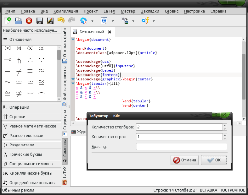Click the Количество строк input field
248x195 pixels.
click(x=179, y=137)
